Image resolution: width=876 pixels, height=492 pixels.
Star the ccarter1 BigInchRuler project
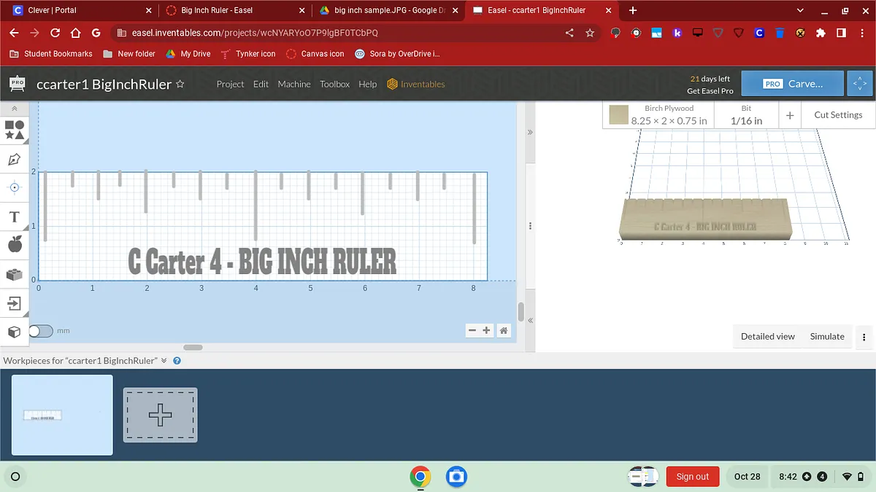point(180,85)
